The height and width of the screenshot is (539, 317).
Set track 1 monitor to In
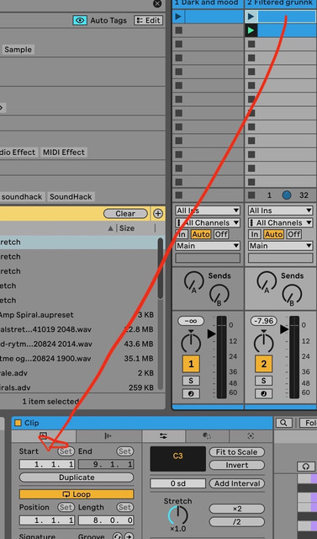tap(182, 234)
